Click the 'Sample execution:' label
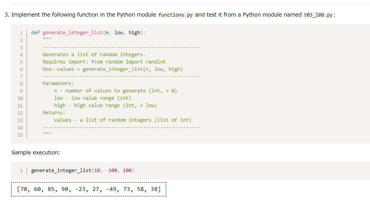370x201 pixels. pyautogui.click(x=35, y=152)
